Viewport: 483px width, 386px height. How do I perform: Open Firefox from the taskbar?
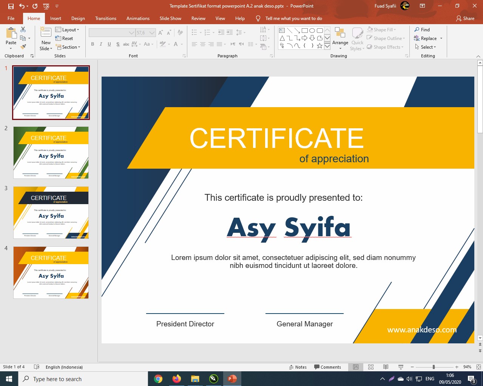176,379
